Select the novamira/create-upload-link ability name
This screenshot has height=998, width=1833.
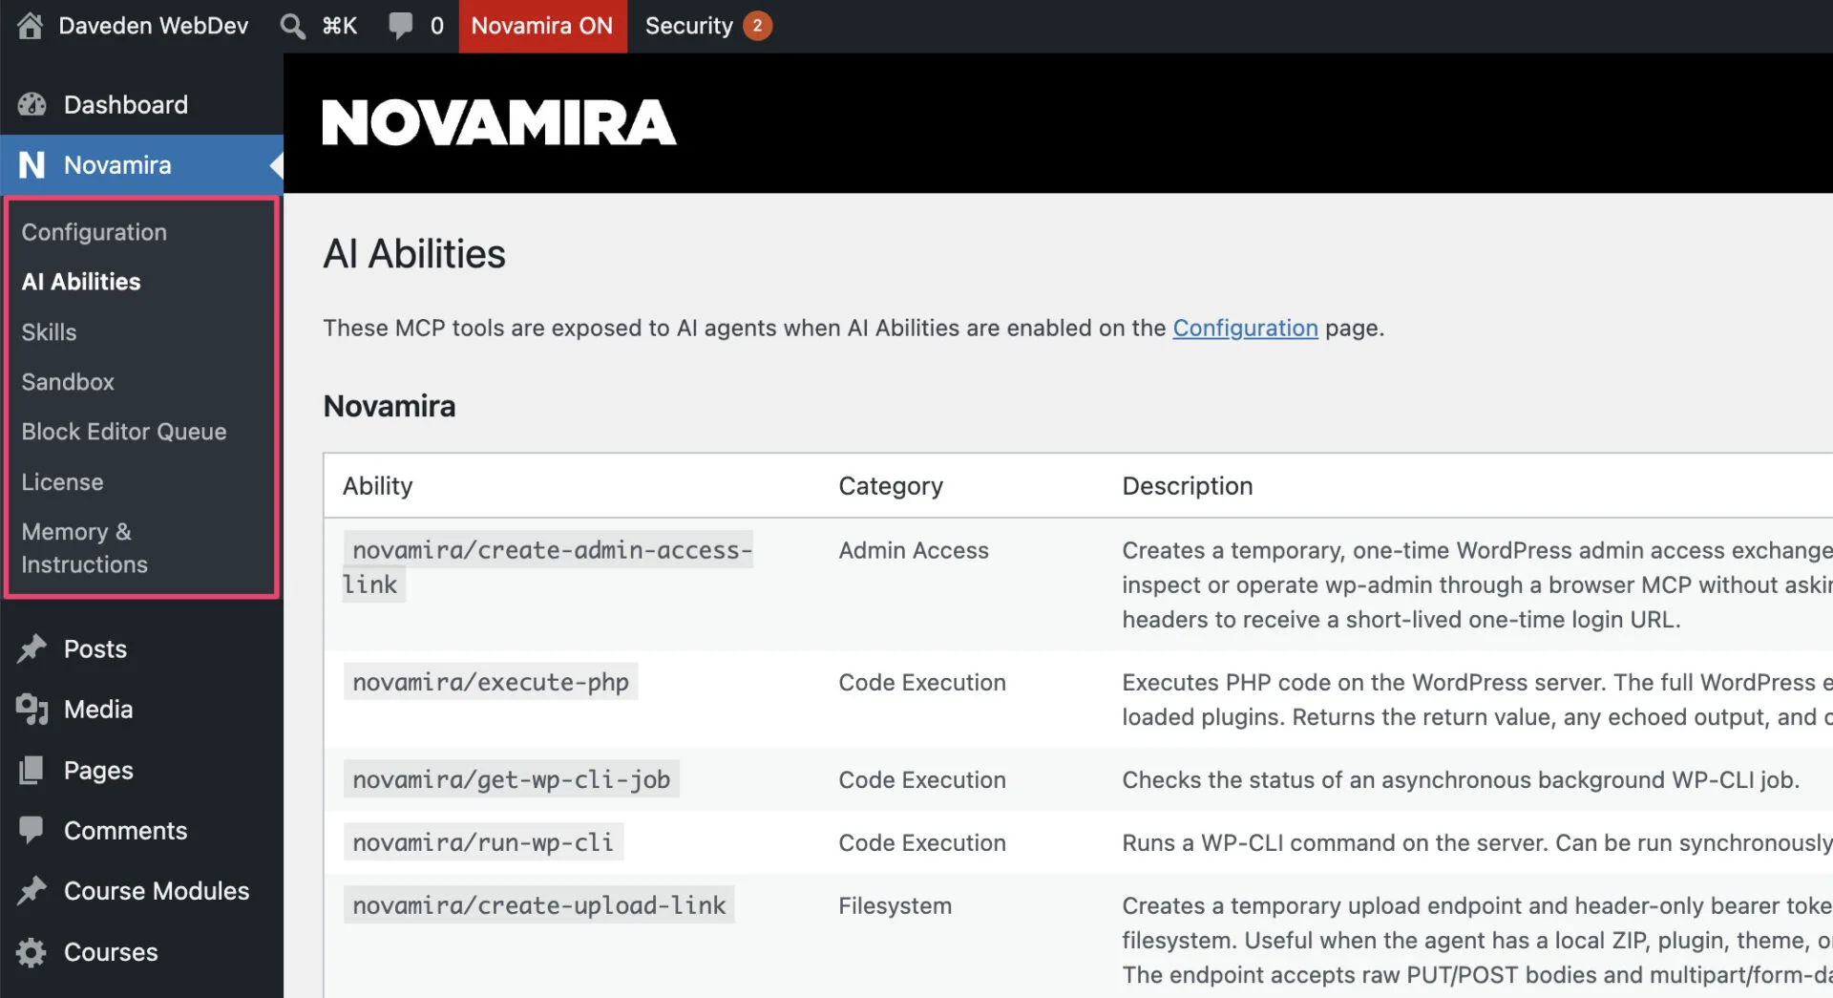coord(539,905)
